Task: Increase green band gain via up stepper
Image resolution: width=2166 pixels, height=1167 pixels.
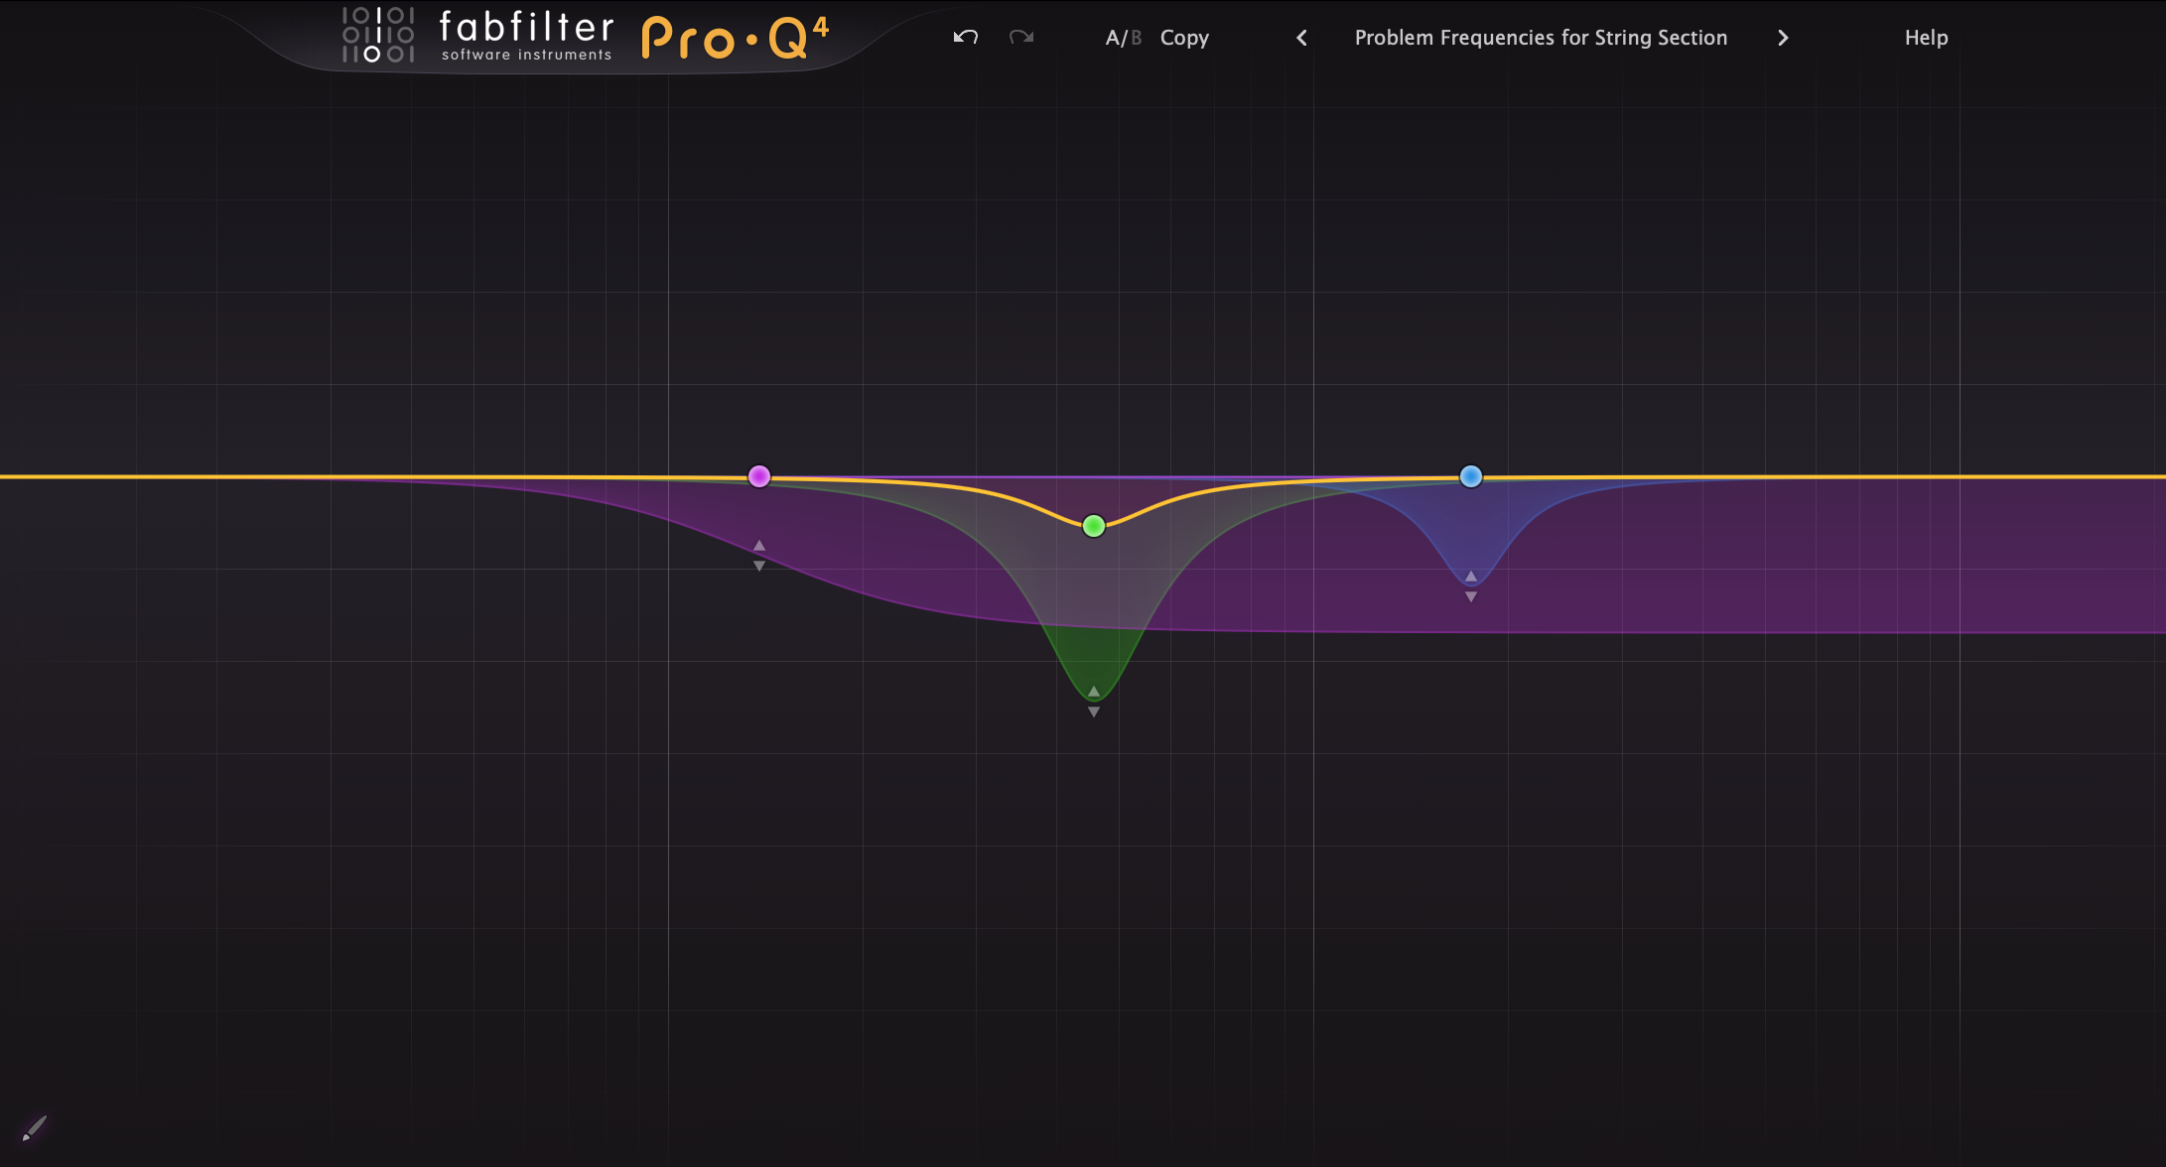Action: point(1093,692)
